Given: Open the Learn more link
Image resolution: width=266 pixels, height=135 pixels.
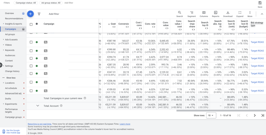Looking at the screenshot, I should 125,124.
